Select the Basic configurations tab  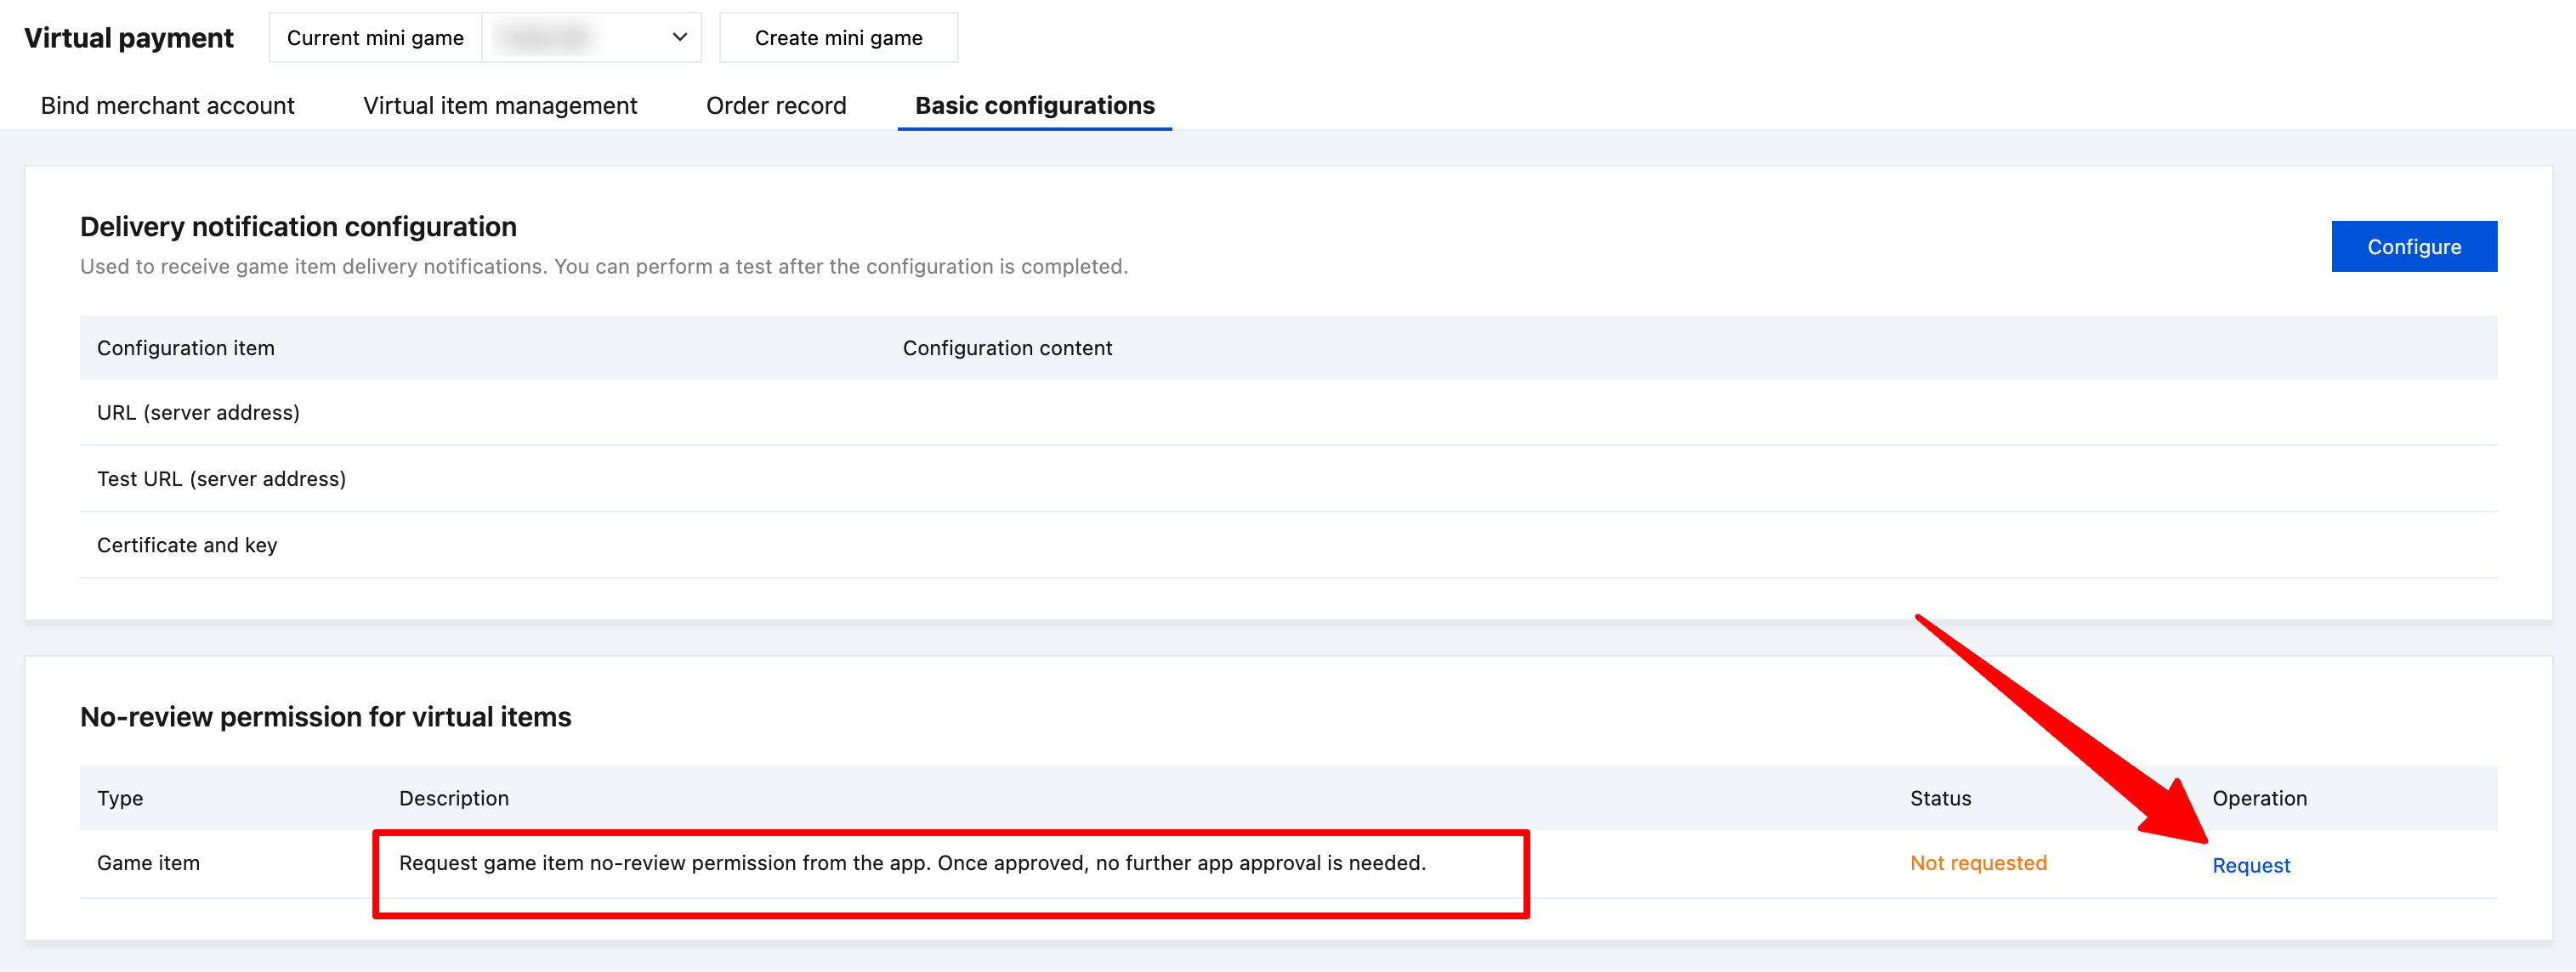1034,106
